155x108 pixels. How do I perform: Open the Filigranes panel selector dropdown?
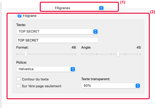78,8
